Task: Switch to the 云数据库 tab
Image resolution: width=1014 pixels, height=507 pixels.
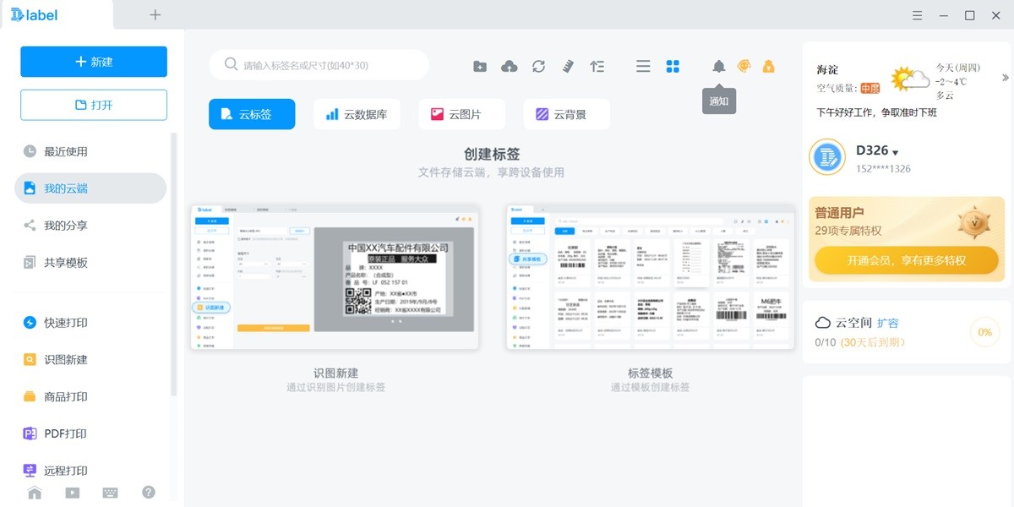Action: coord(357,113)
